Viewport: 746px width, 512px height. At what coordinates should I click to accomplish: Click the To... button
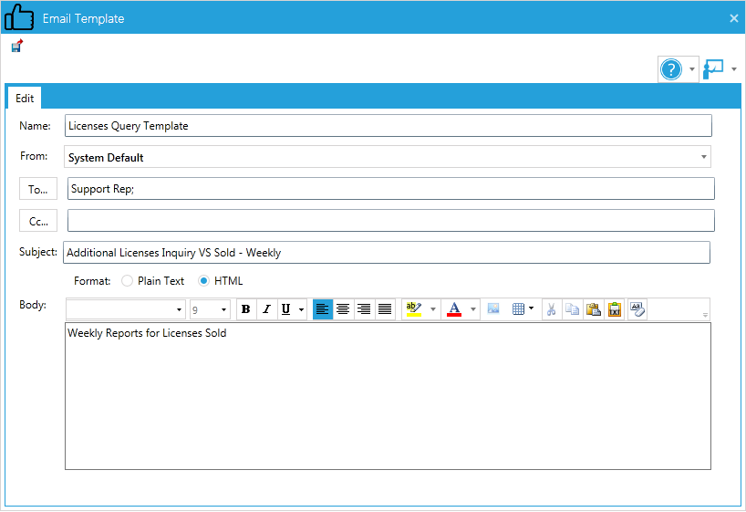(x=38, y=189)
